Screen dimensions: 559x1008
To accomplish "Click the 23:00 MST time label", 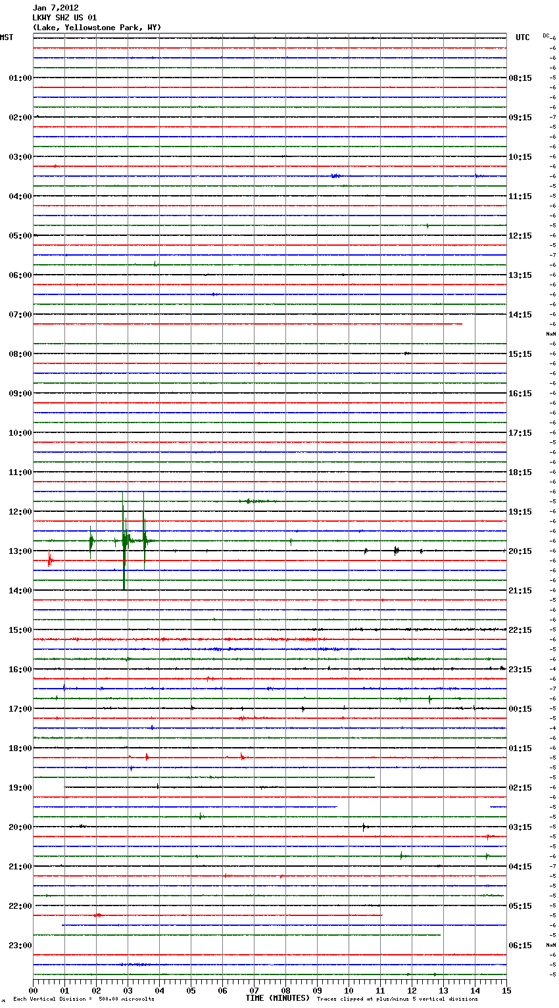I will (x=20, y=946).
